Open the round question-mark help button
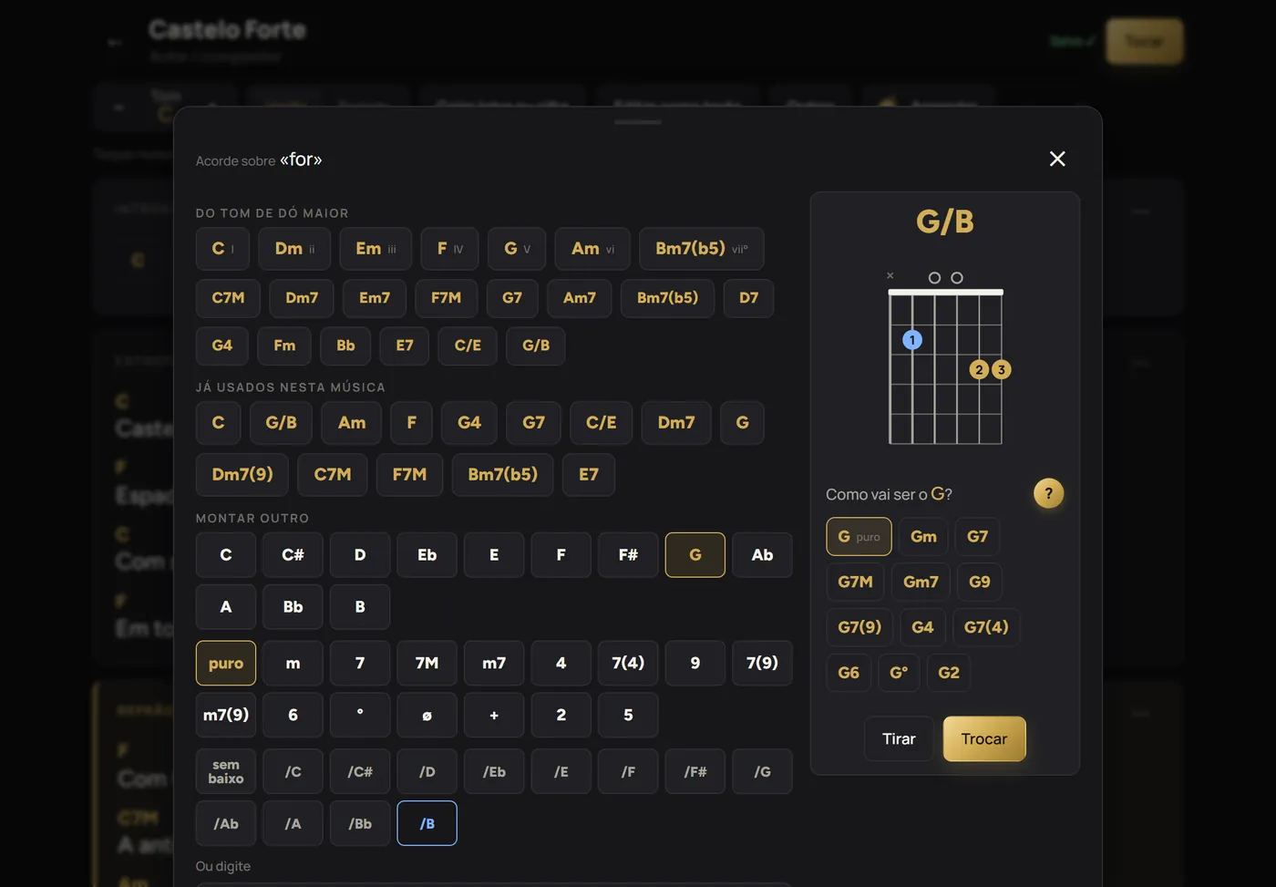Viewport: 1276px width, 887px height. point(1048,493)
